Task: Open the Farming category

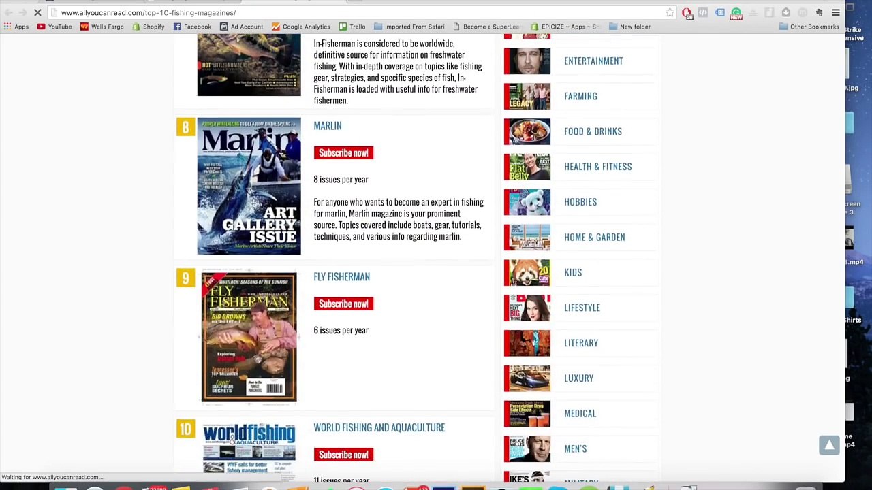Action: point(580,97)
